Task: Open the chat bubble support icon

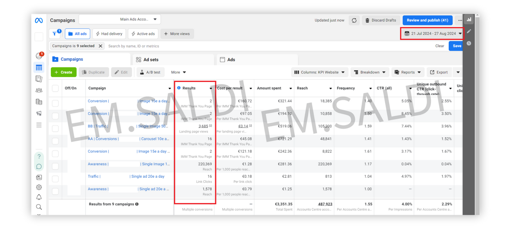Action: pos(39,166)
